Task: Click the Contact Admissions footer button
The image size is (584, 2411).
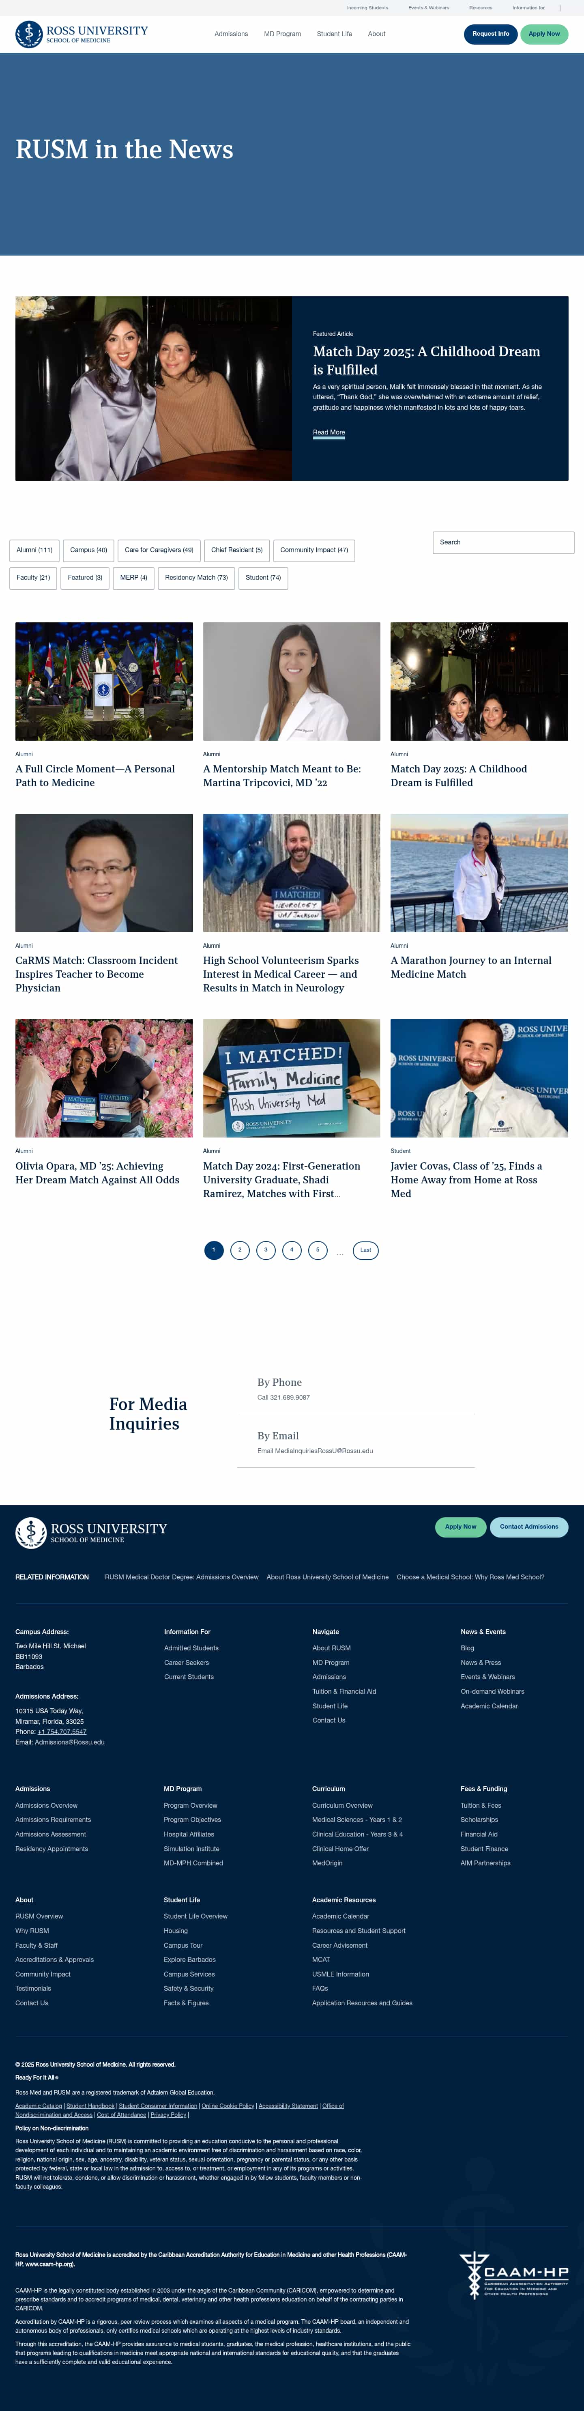Action: click(x=529, y=1527)
